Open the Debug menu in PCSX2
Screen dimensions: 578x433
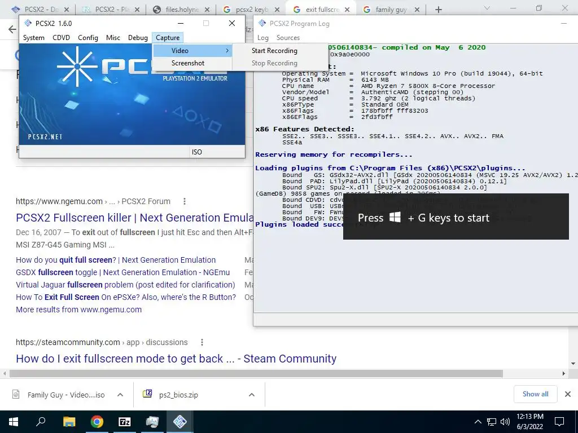pyautogui.click(x=138, y=38)
